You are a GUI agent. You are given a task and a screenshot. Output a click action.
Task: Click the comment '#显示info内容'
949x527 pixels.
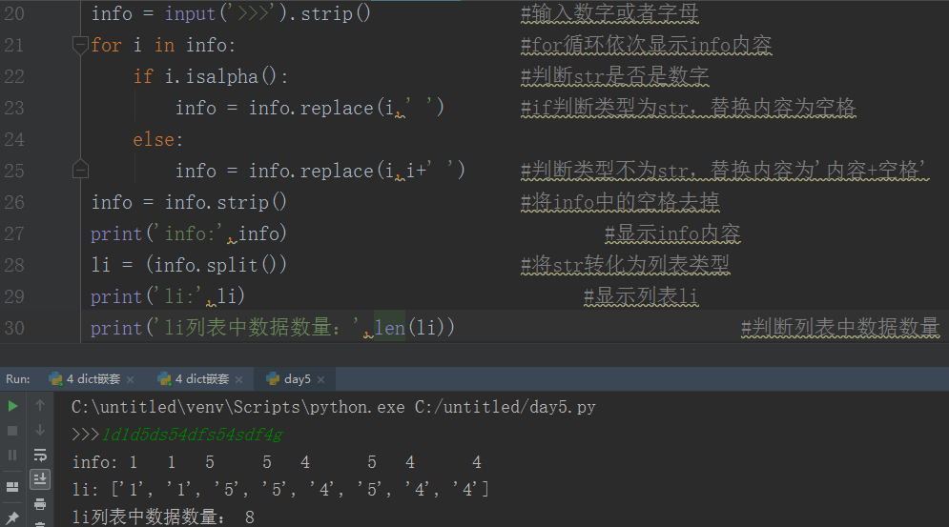672,233
